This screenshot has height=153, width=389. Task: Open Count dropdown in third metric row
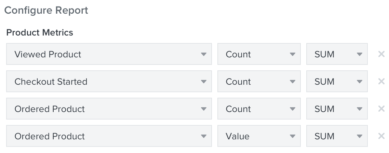pyautogui.click(x=259, y=109)
